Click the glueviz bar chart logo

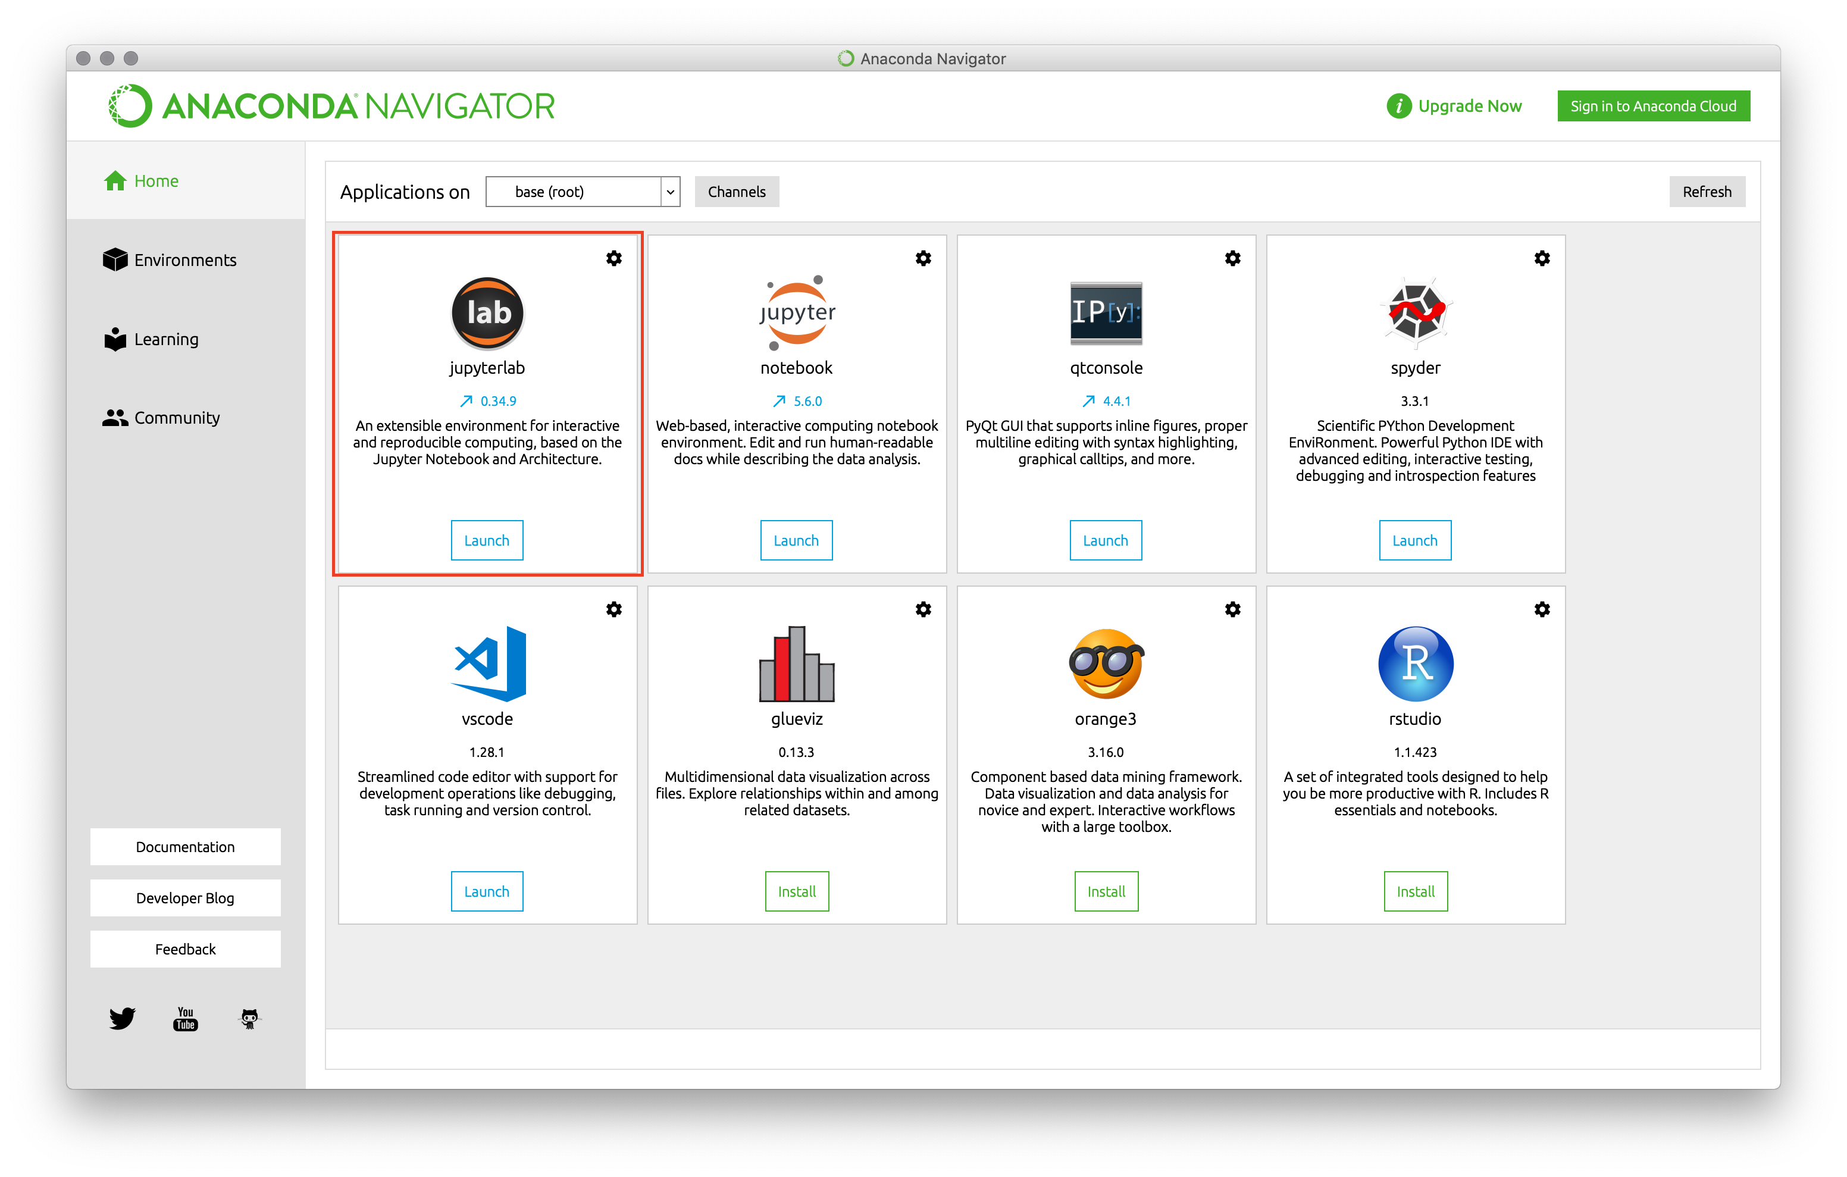click(x=797, y=663)
